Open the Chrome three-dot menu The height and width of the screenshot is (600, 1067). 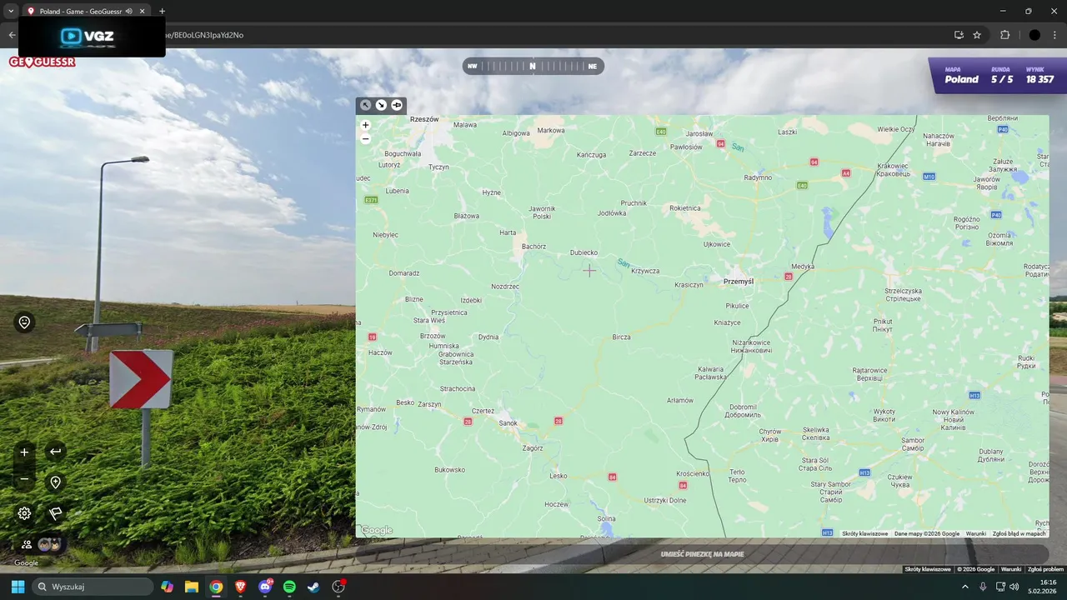pos(1055,35)
